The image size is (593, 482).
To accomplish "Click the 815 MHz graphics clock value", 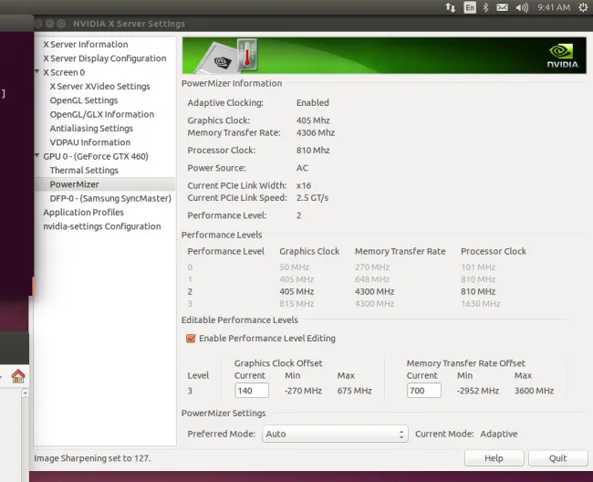I will (296, 303).
